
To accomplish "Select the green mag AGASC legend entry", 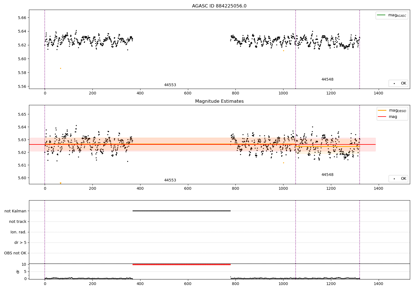I will [392, 15].
